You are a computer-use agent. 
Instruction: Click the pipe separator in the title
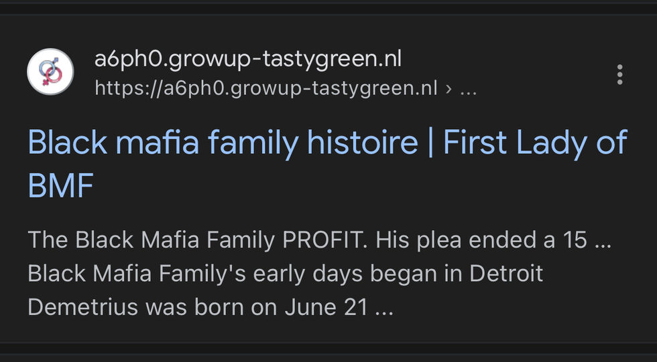430,143
